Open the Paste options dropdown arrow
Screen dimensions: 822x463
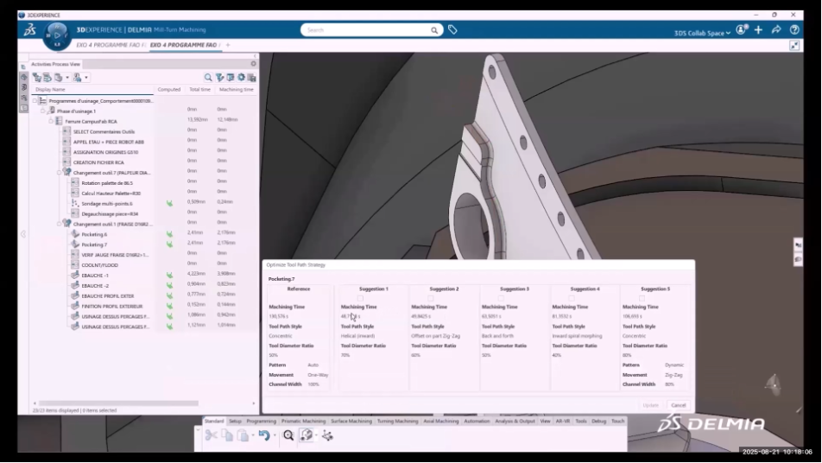click(253, 435)
